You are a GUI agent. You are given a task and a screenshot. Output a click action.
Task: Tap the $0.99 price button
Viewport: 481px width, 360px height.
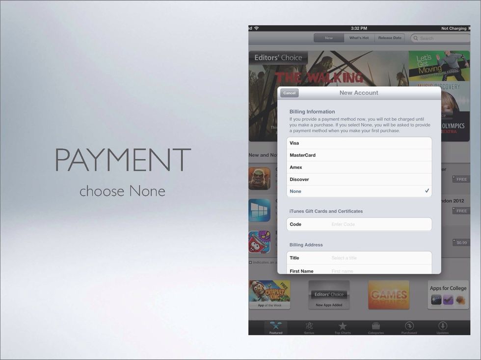click(x=461, y=243)
